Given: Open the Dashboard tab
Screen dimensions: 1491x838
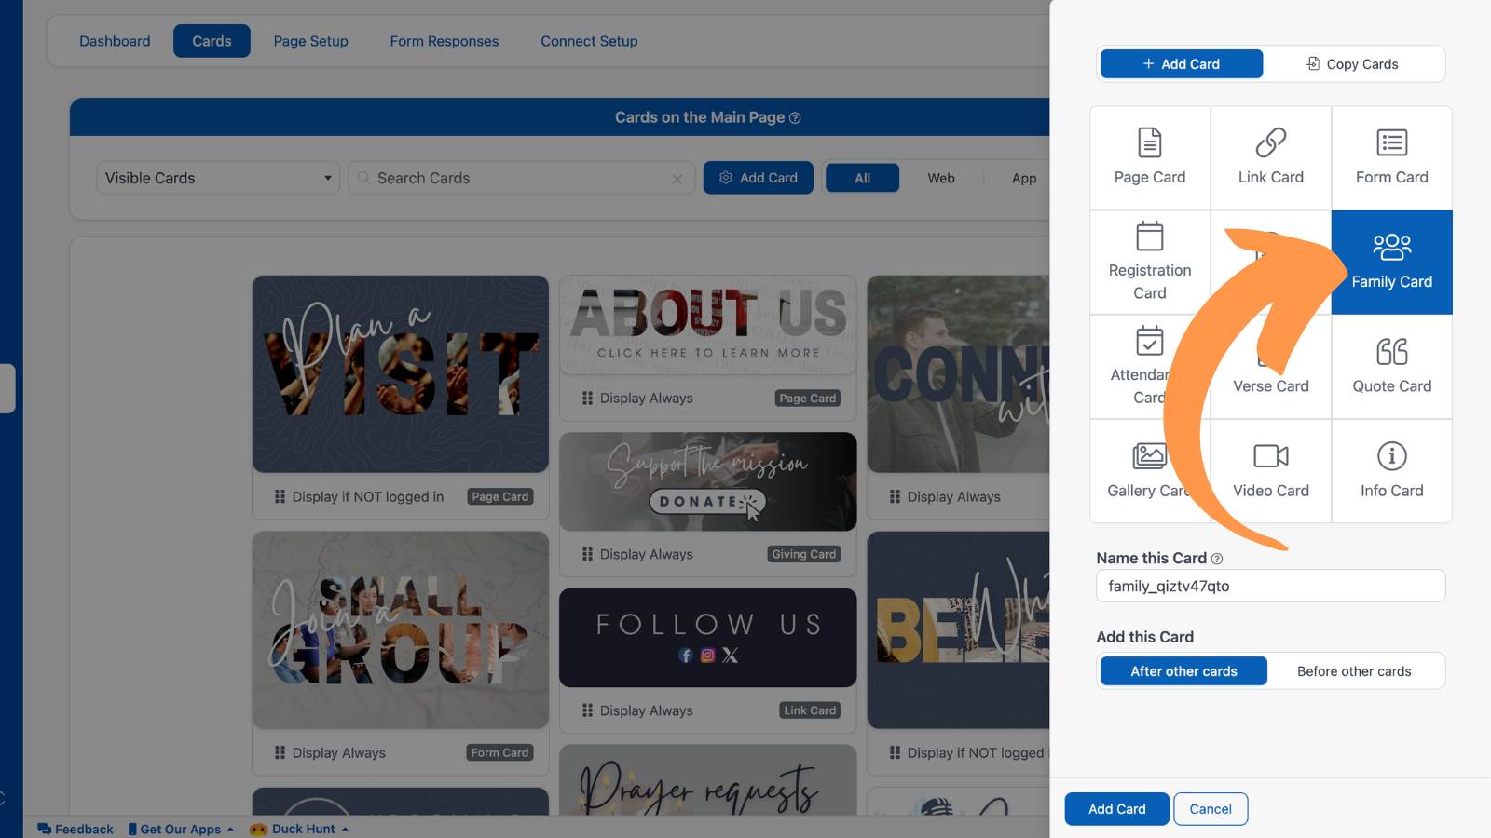Looking at the screenshot, I should coord(115,41).
